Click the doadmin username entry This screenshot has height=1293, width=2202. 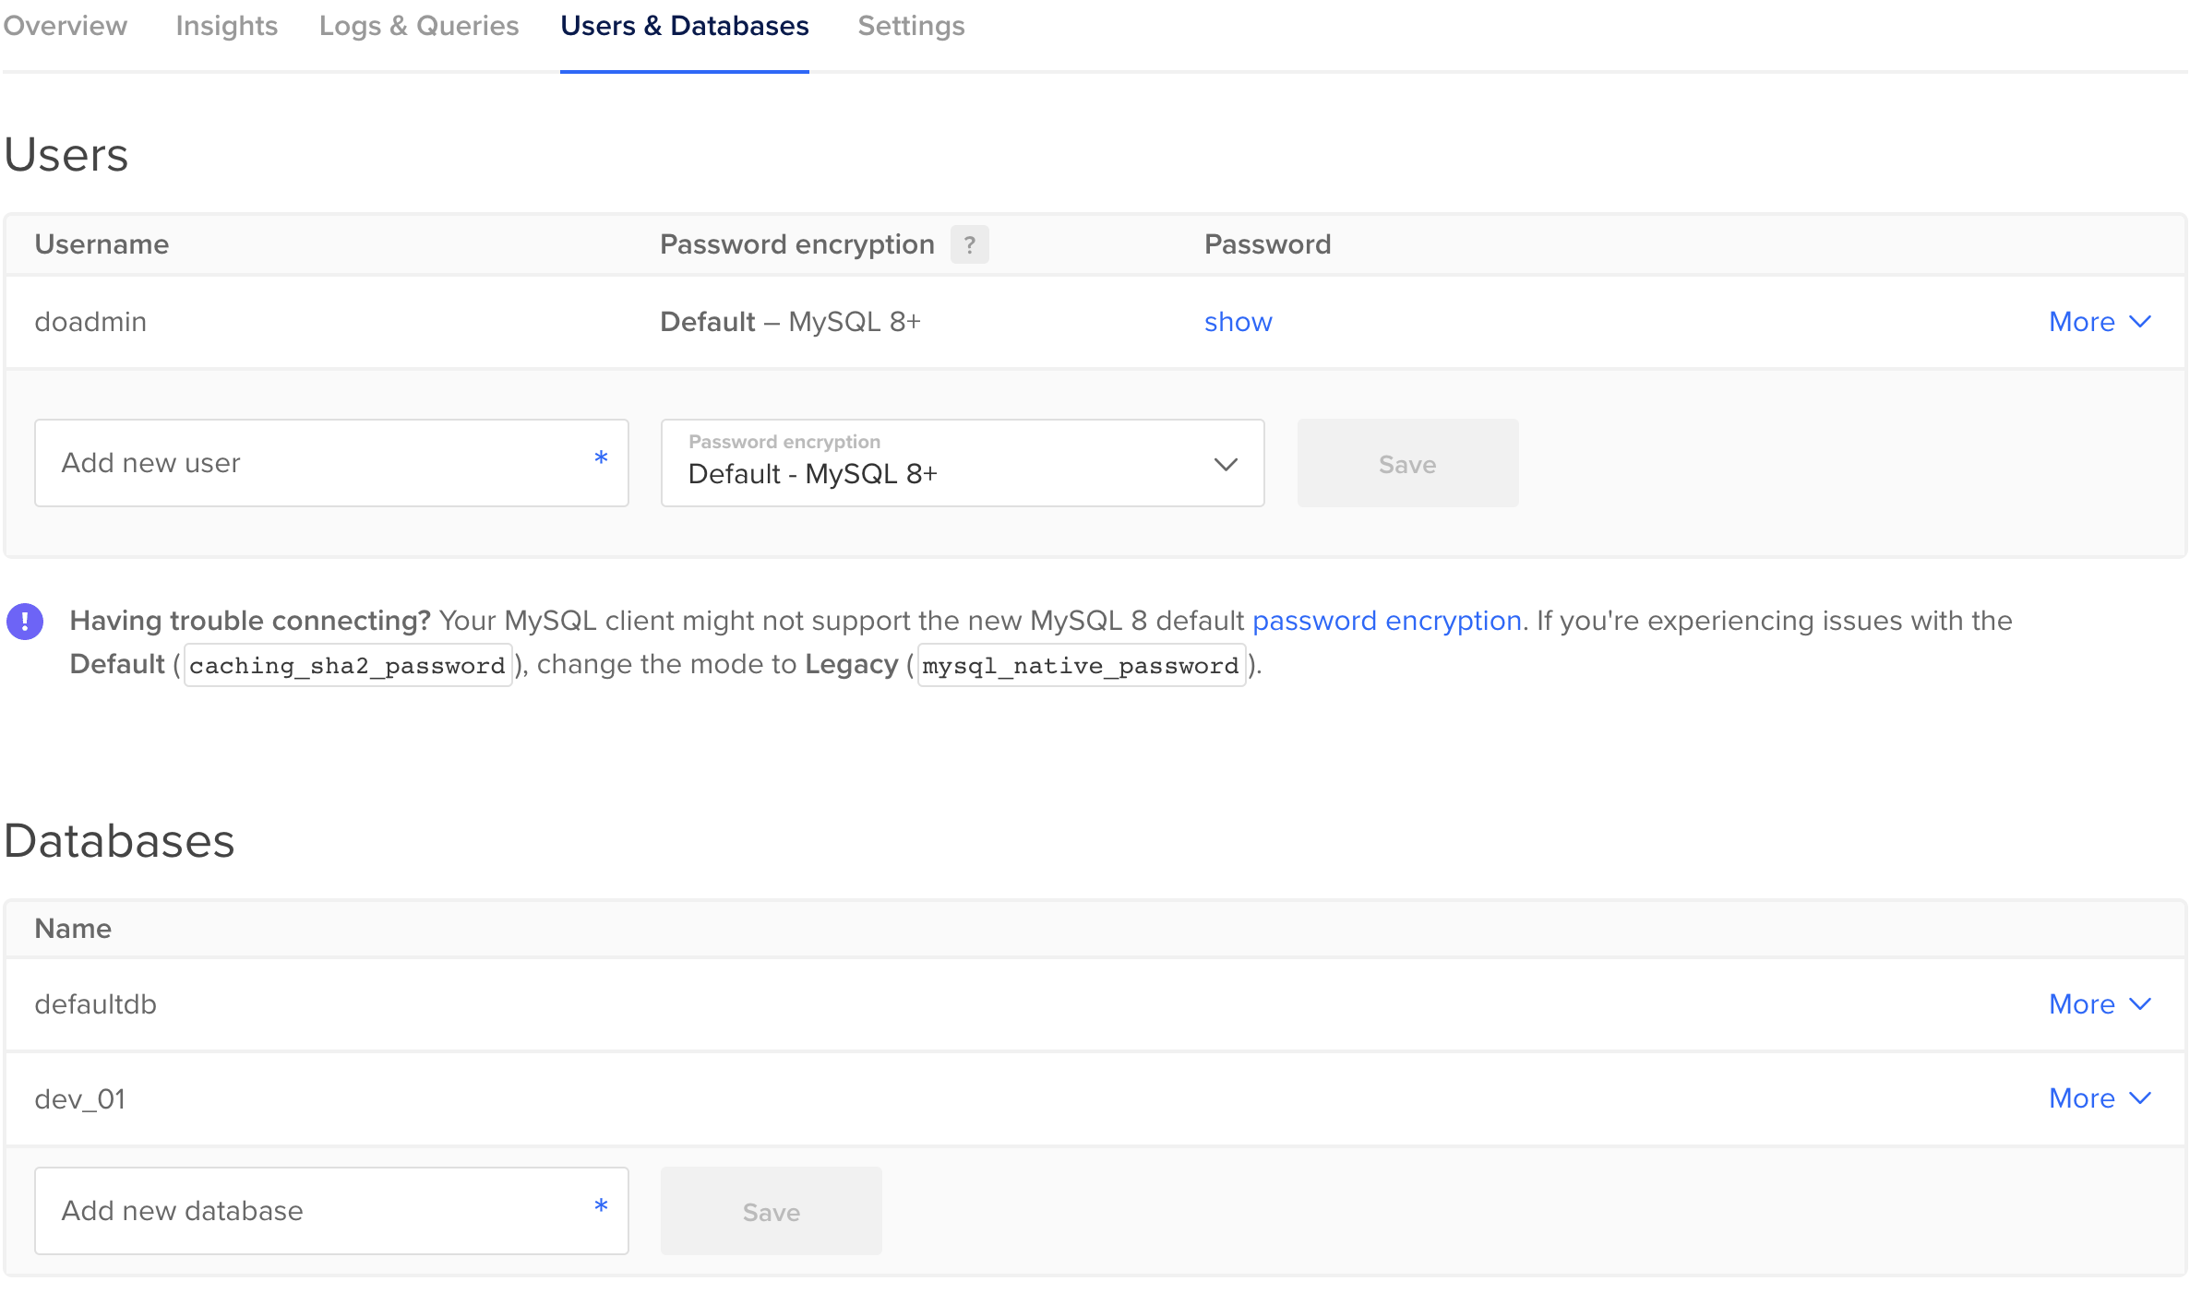coord(90,322)
